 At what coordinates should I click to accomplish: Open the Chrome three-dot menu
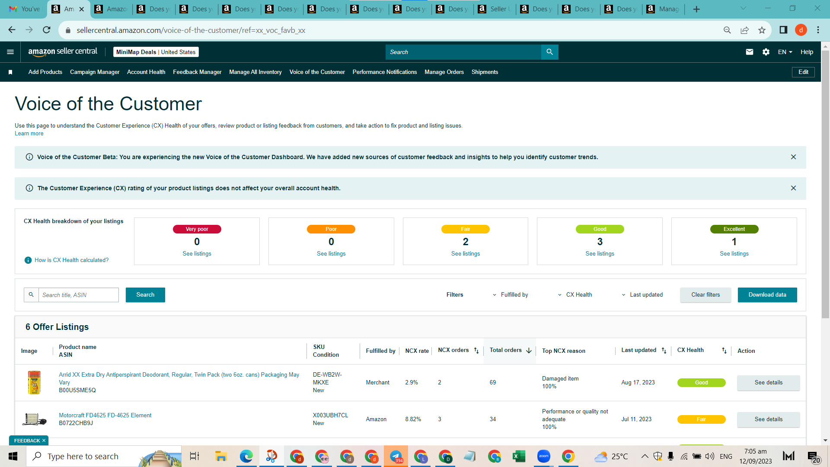tap(818, 30)
